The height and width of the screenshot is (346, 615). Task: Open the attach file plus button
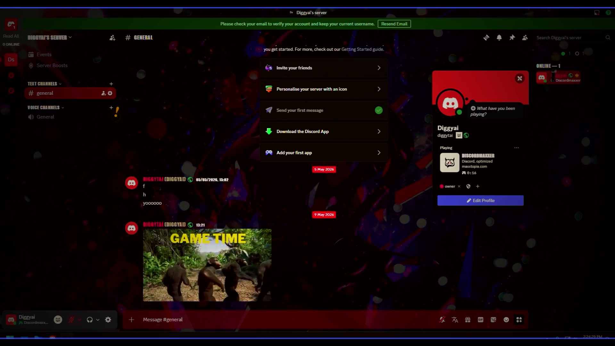tap(131, 320)
